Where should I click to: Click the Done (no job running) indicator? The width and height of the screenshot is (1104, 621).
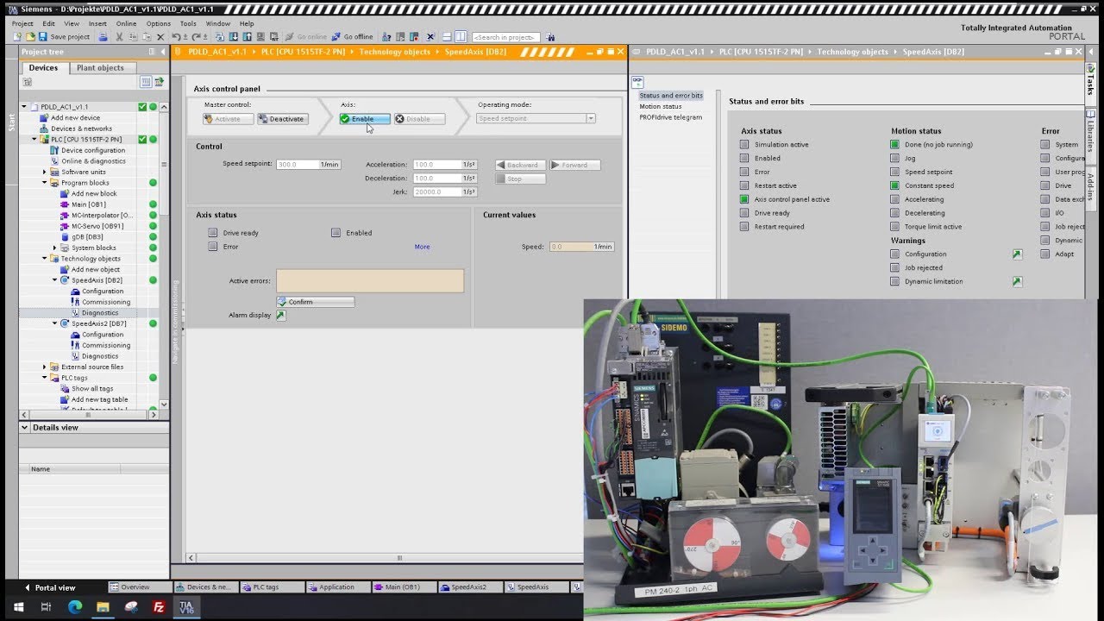click(894, 145)
